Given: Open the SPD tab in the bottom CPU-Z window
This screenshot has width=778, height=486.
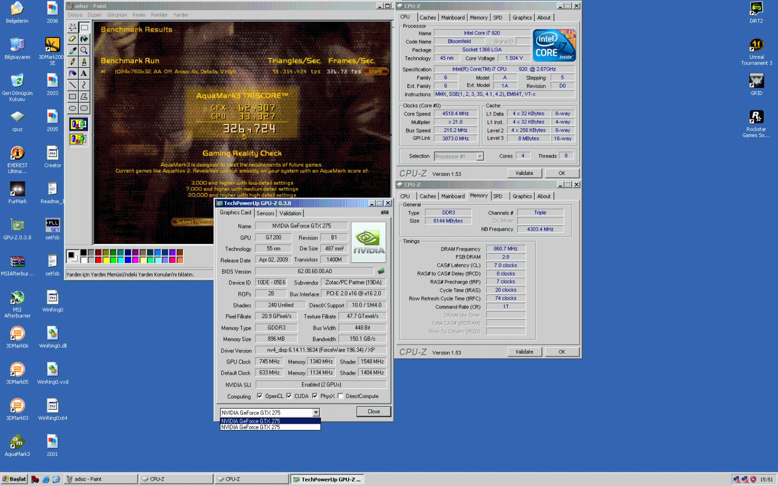Looking at the screenshot, I should point(498,196).
